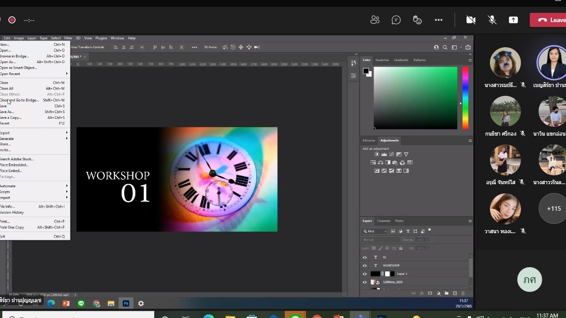Click the 3D roll mode icon
Viewport: 566px width, 318px height.
[x=233, y=47]
